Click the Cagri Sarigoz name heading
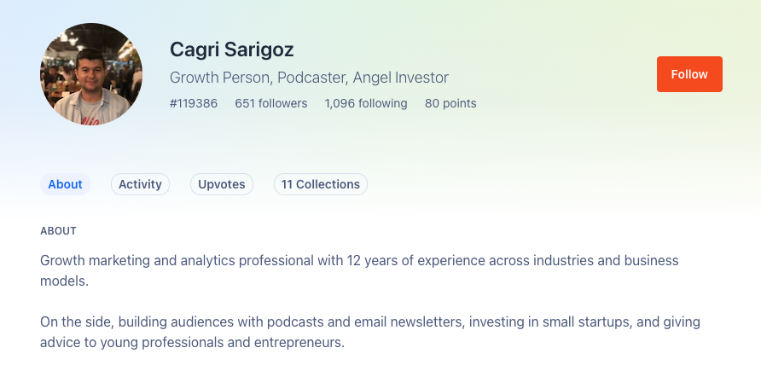Screen dimensions: 761x365 [232, 49]
